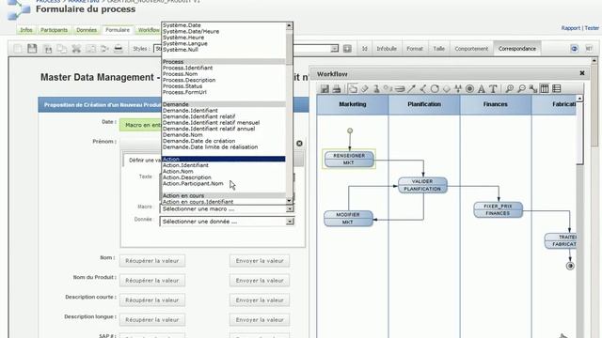Image resolution: width=602 pixels, height=338 pixels.
Task: Click the rows layout icon in Workflow toolbar
Action: coord(556,89)
